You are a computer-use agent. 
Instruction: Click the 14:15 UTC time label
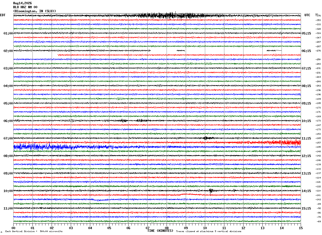[306, 191]
